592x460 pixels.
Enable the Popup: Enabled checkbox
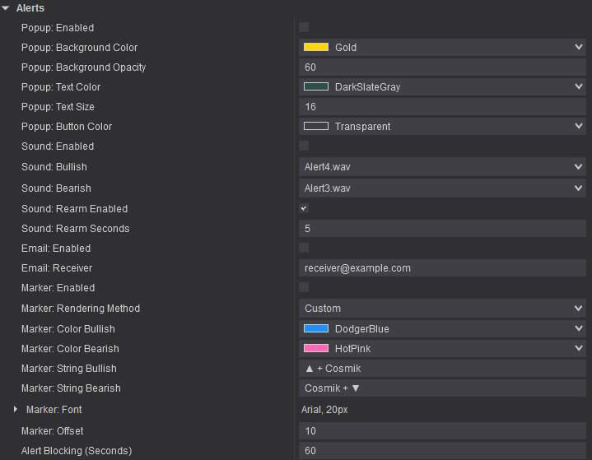(x=304, y=27)
